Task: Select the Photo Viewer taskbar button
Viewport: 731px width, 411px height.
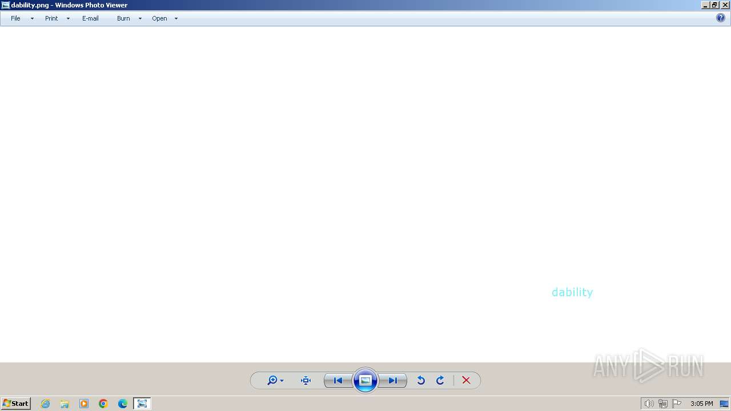Action: point(142,404)
